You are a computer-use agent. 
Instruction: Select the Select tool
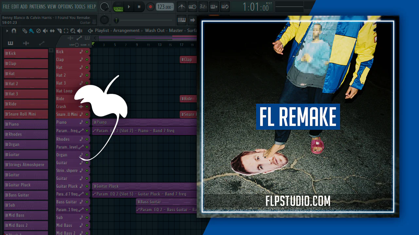click(x=66, y=31)
